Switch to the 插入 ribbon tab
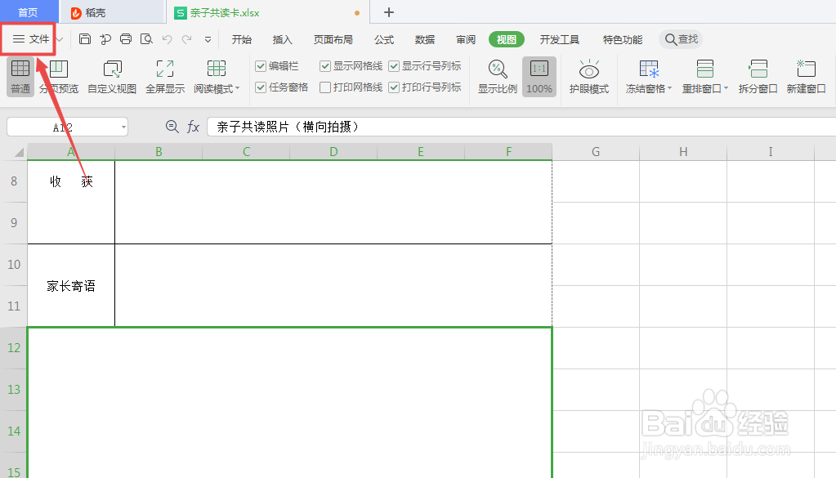Image resolution: width=836 pixels, height=478 pixels. coord(282,39)
